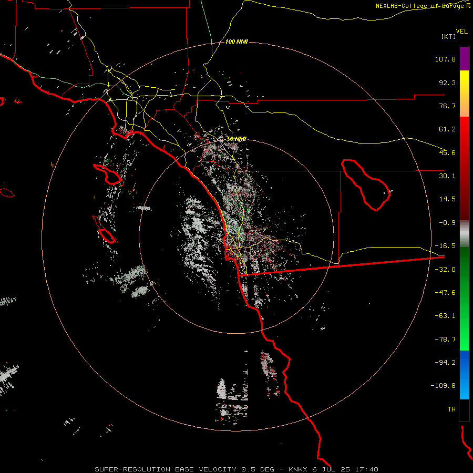Click the 45.6 legend value
Viewport: 473px width, 473px height.
pos(447,152)
